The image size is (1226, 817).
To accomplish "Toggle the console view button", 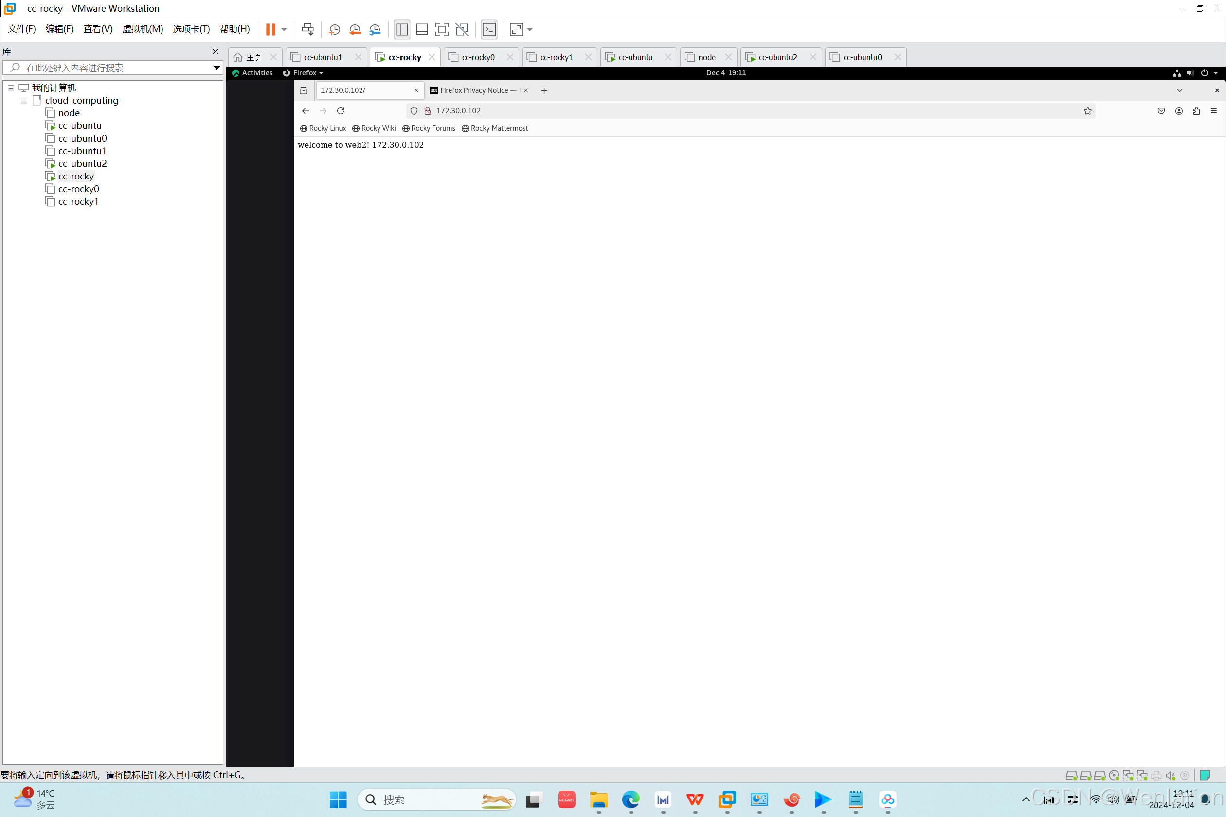I will [489, 29].
